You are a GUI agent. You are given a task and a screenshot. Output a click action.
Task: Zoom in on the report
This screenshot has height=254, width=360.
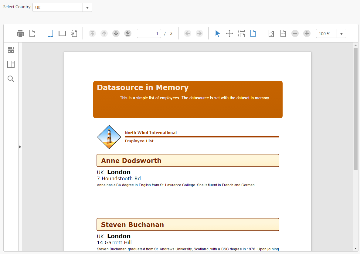click(x=307, y=33)
